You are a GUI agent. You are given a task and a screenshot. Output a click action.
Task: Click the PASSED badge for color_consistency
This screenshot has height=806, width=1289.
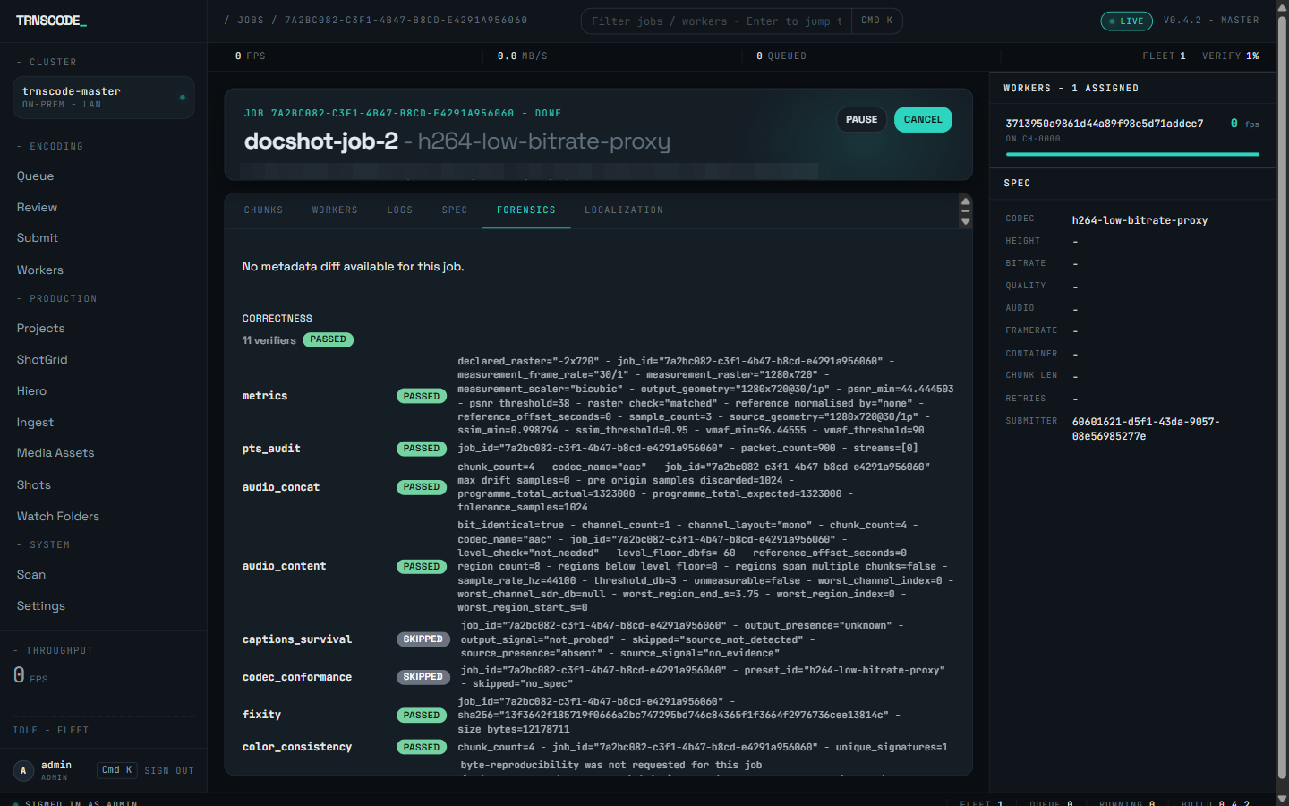(x=422, y=748)
